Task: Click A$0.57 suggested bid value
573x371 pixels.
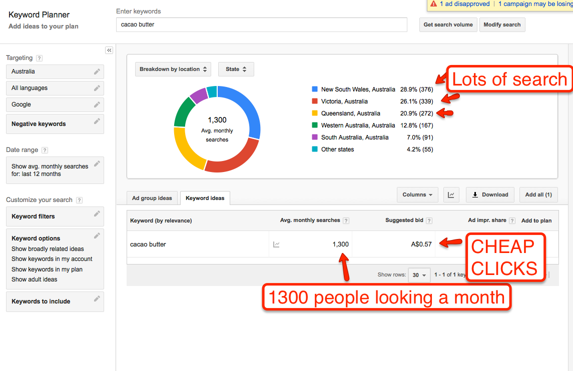Action: 421,244
